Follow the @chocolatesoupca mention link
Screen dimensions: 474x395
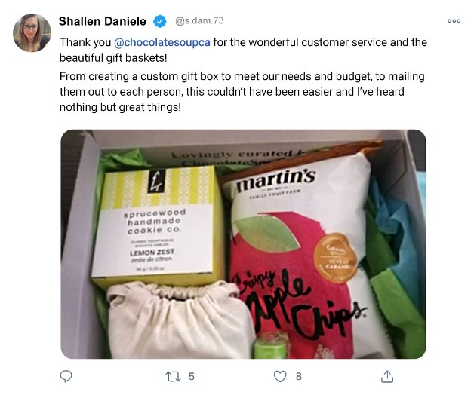point(162,42)
